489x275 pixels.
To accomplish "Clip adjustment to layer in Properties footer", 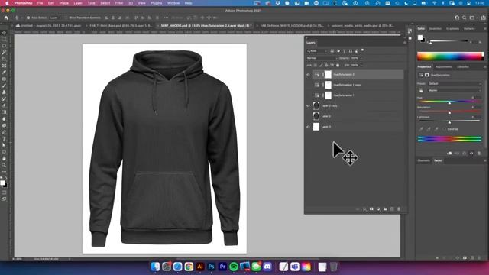I will tap(449, 153).
